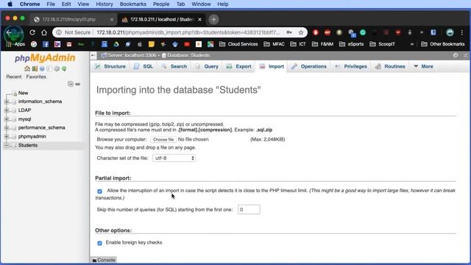Screen dimensions: 471x265
Task: Click Choose file button
Action: (x=163, y=140)
